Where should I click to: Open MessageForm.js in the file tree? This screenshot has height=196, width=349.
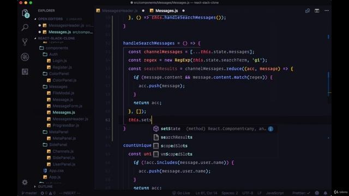(68, 106)
